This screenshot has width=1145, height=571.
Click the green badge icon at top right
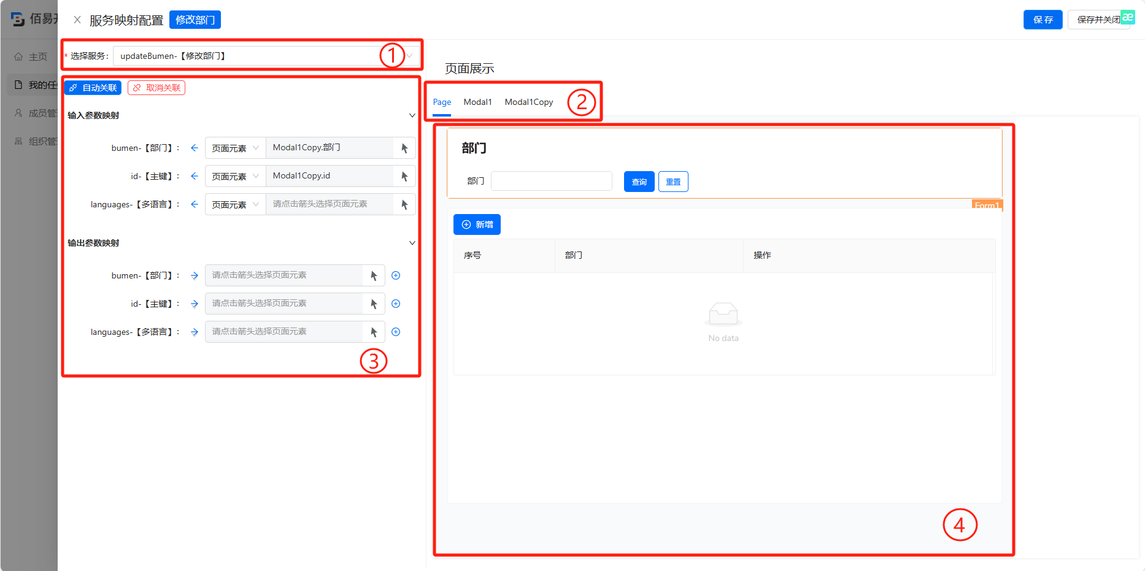click(1128, 17)
